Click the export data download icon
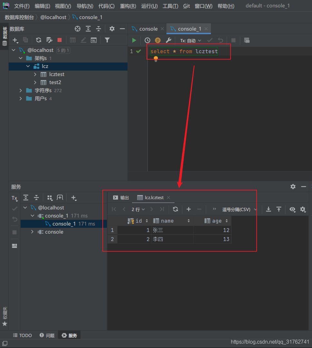Screen dimensions: 312x348 [x=268, y=209]
